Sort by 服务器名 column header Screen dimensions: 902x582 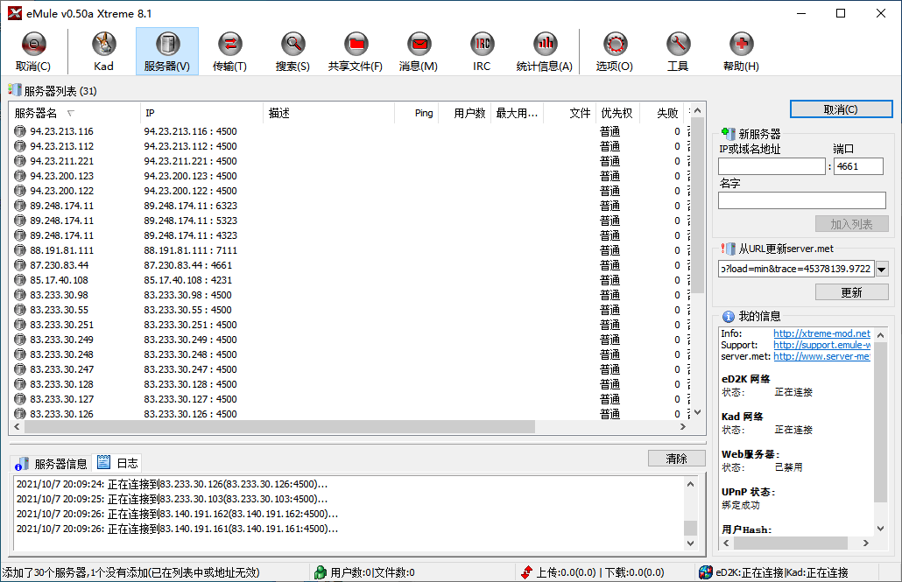[x=74, y=113]
